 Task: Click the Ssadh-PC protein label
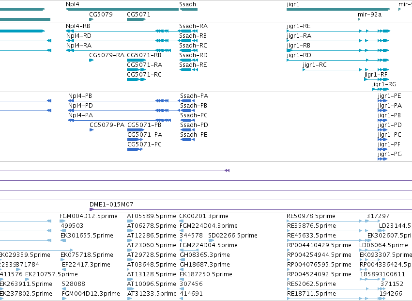point(194,115)
